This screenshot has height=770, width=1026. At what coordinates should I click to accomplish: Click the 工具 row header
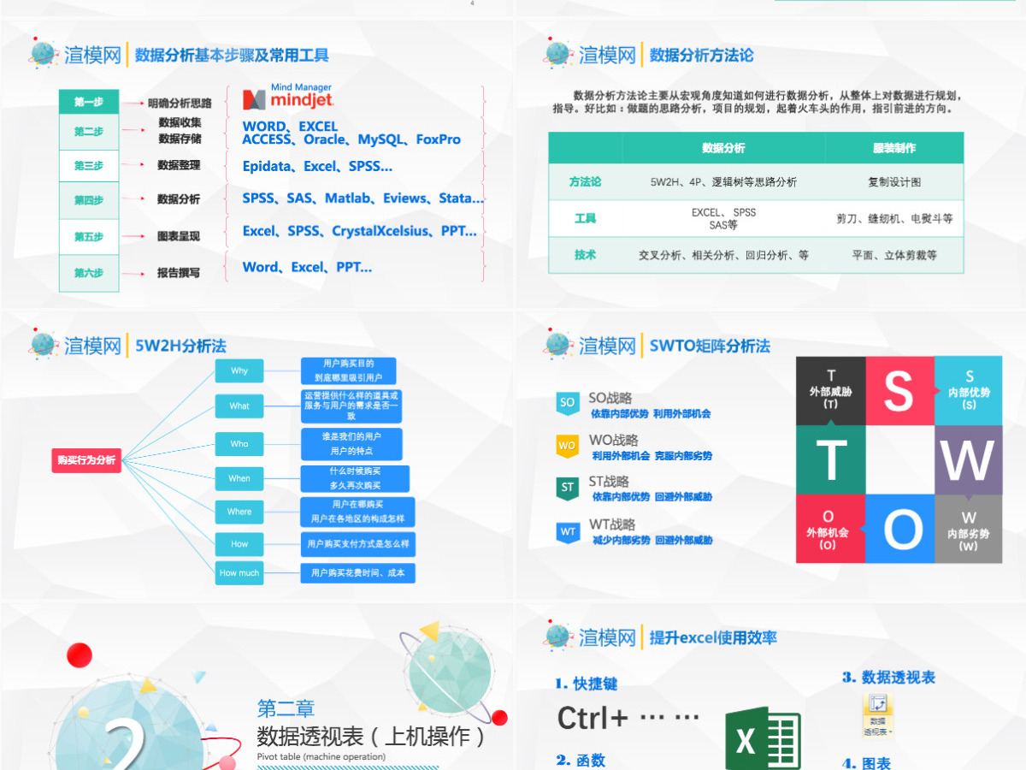[586, 218]
